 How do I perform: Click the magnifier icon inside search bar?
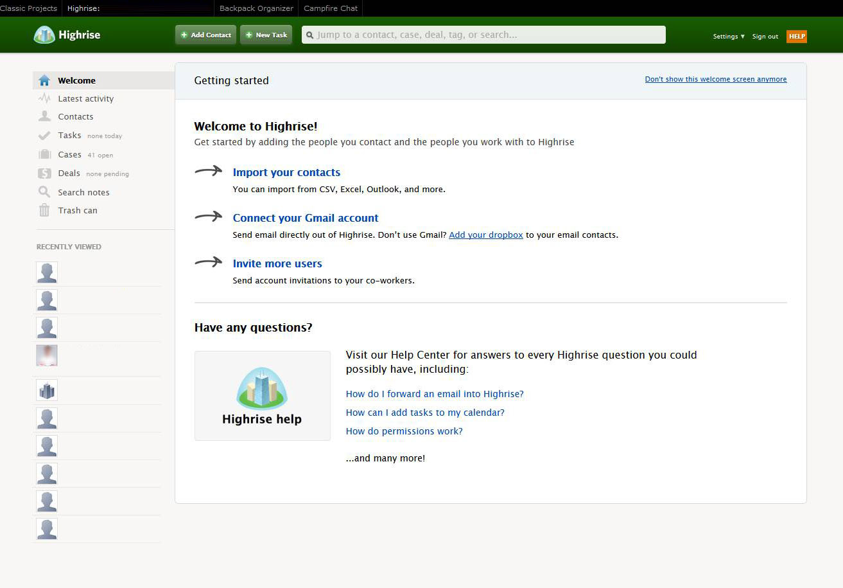310,35
